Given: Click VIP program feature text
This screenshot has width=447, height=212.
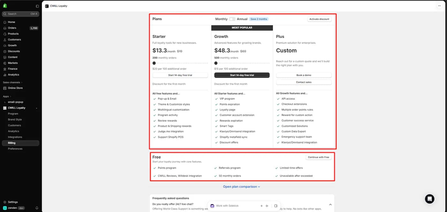Looking at the screenshot, I should coord(227,99).
